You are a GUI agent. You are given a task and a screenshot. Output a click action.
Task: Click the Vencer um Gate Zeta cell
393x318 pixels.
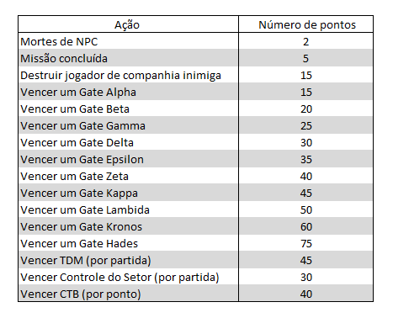click(x=128, y=176)
